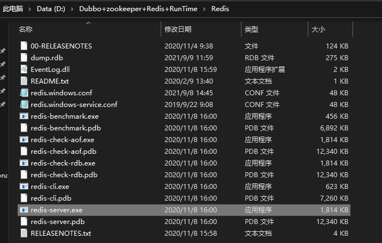Go to Dubbo+zookeeper+Redis+RunTime breadcrumb folder

[138, 9]
